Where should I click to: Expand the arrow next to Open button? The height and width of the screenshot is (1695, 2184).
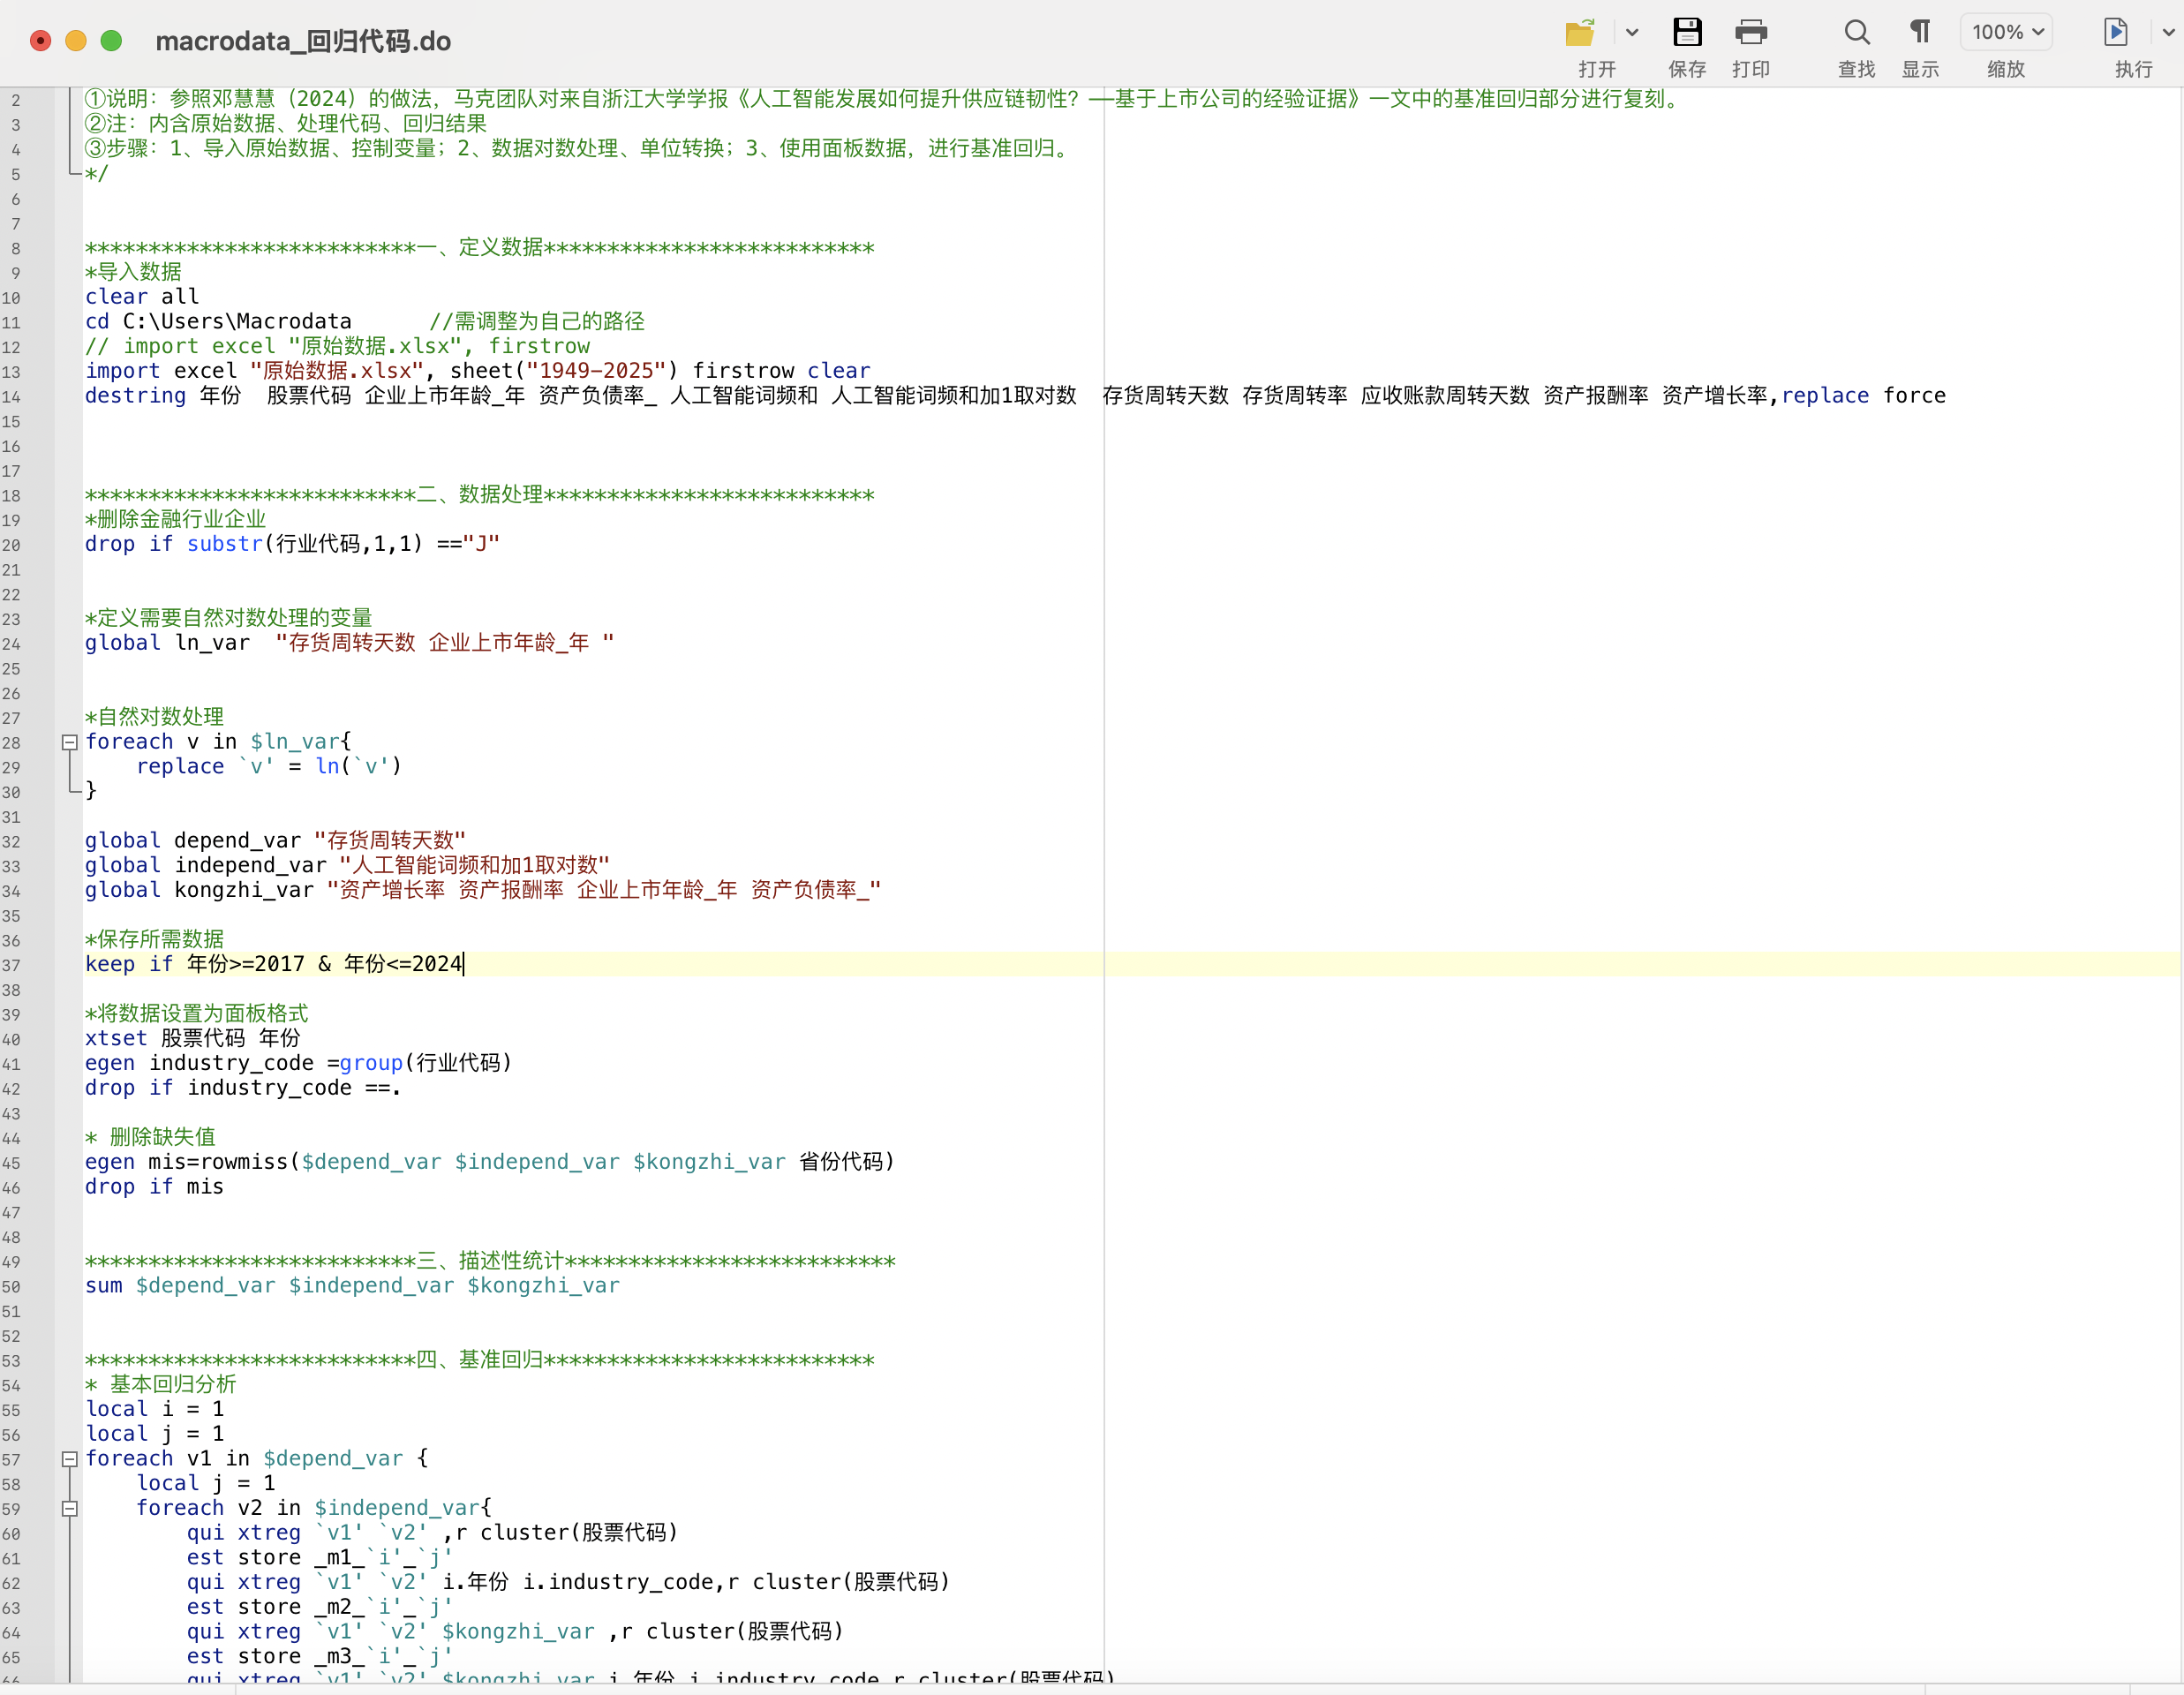click(1632, 33)
